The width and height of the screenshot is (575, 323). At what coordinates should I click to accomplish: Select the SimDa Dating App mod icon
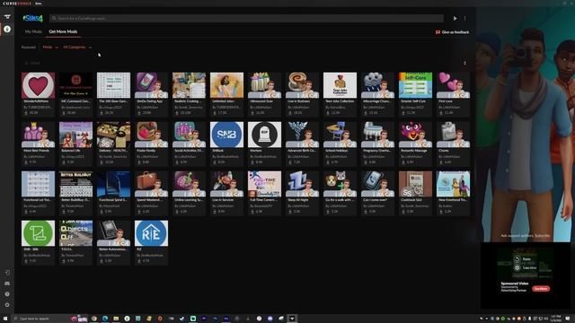coord(152,85)
